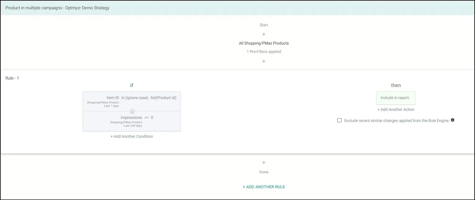
Task: Click the Rule - 1 label
Action: (12, 78)
